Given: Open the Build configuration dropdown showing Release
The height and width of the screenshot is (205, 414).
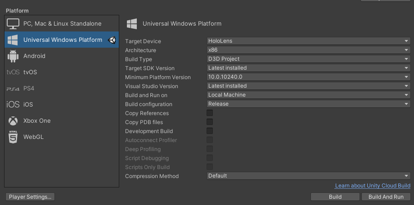Looking at the screenshot, I should (308, 104).
